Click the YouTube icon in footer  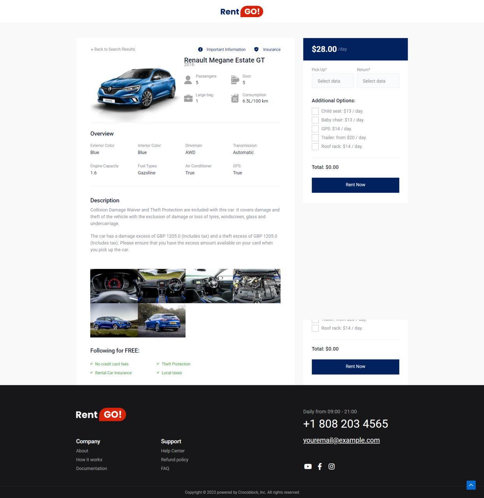pyautogui.click(x=308, y=466)
